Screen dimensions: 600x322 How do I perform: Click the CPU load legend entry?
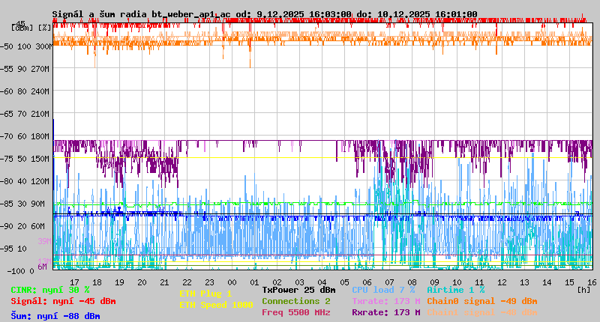point(385,290)
